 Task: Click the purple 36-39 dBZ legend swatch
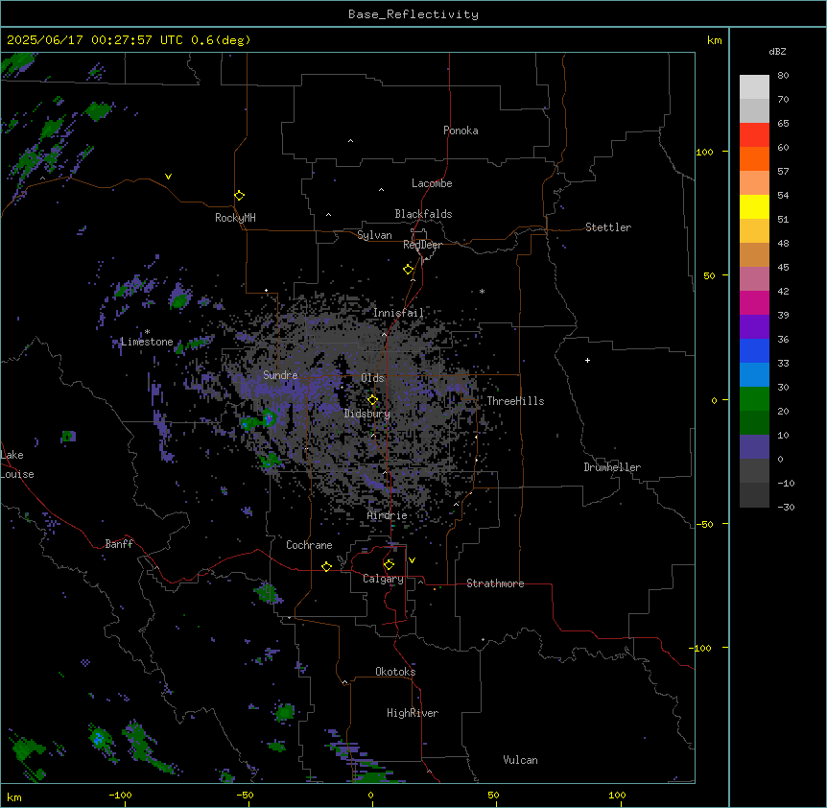pyautogui.click(x=754, y=326)
